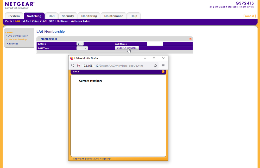Click the LAG Name field label
Viewport: 260px width, 168px height.
click(x=121, y=44)
